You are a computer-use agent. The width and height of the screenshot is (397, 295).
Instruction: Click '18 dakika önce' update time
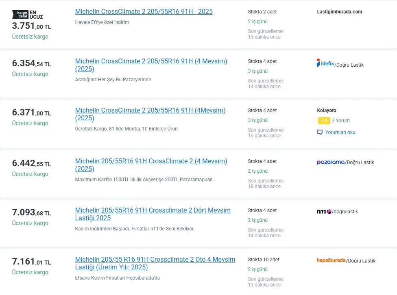pos(264,187)
